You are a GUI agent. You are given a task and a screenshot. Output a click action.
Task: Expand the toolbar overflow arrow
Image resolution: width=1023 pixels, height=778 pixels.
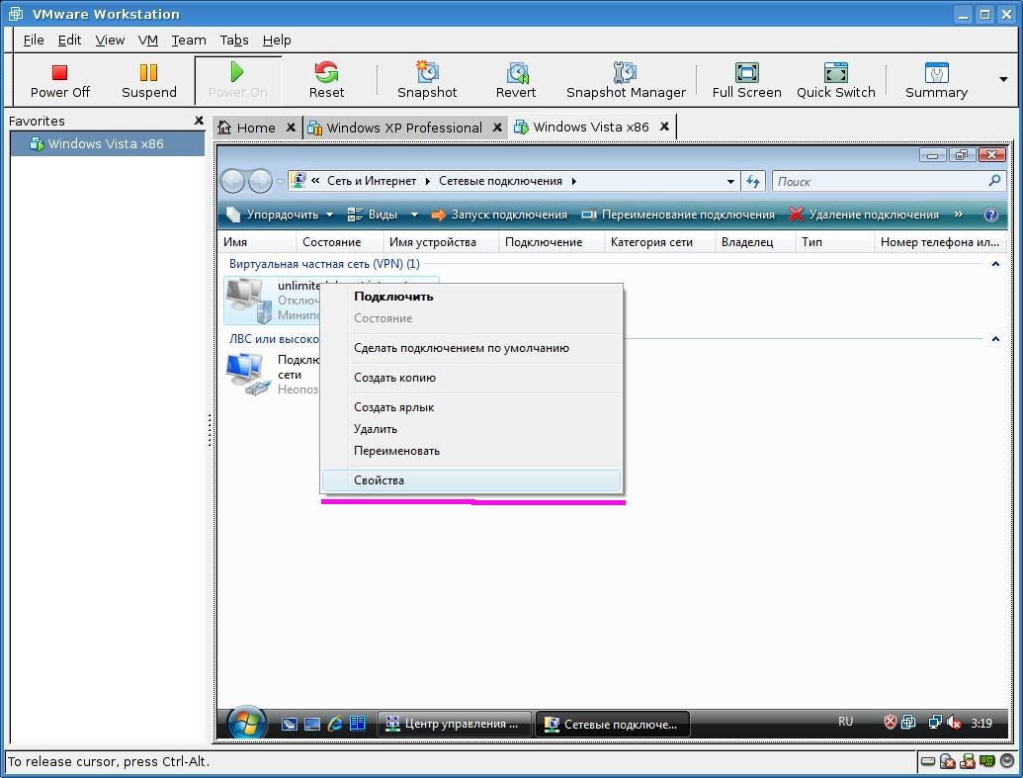click(x=1003, y=79)
